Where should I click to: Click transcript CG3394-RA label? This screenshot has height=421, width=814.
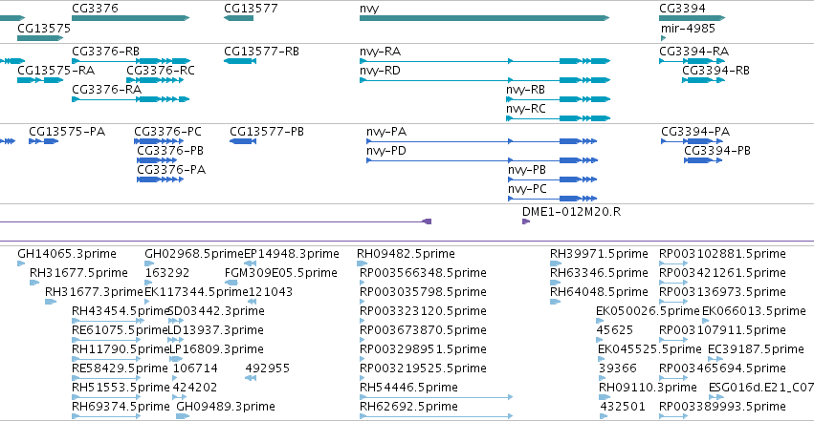point(694,52)
